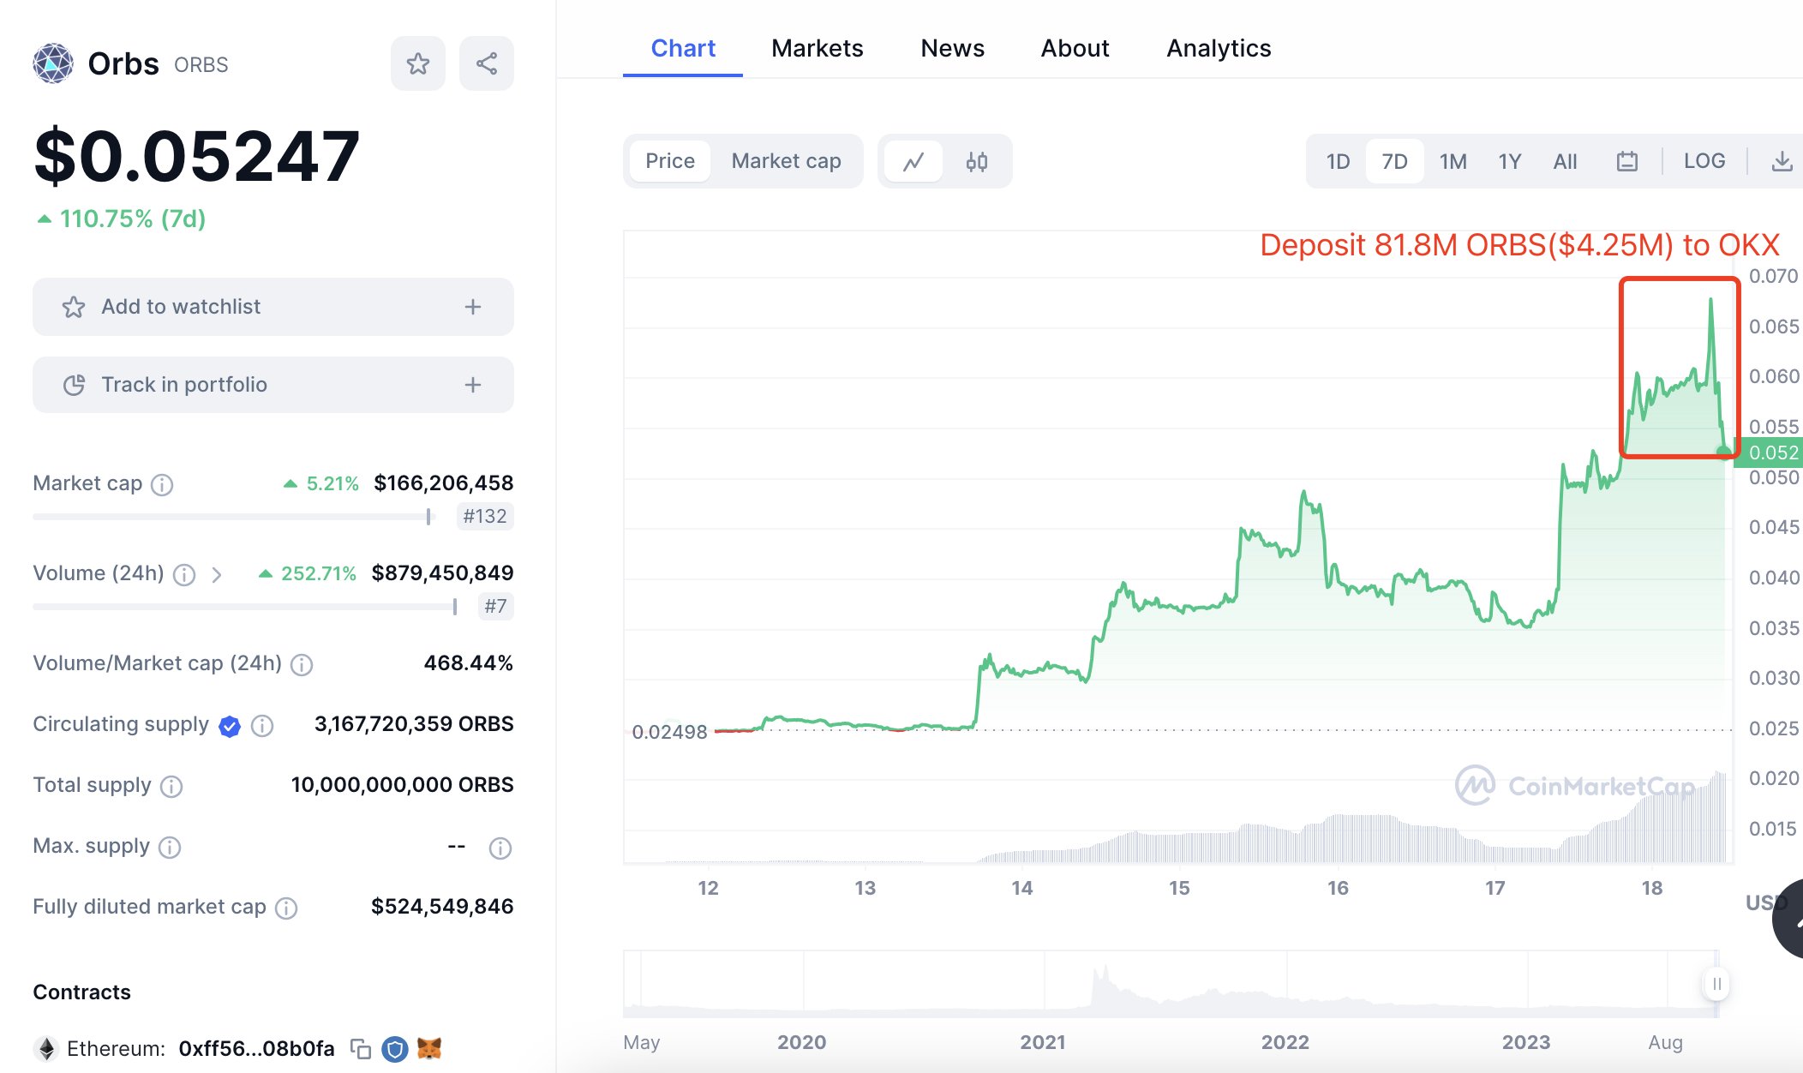1803x1073 pixels.
Task: Click the star favorite icon beside Orbs
Action: (418, 63)
